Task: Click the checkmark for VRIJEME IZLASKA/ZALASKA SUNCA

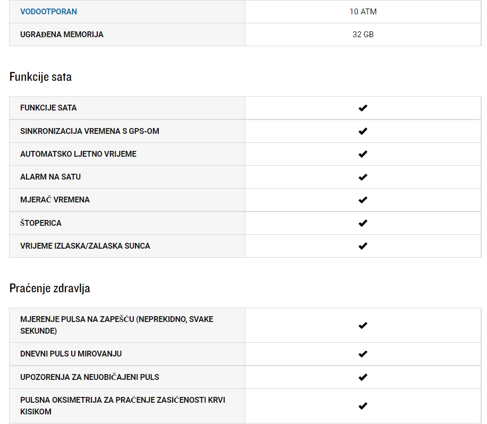Action: click(x=363, y=246)
